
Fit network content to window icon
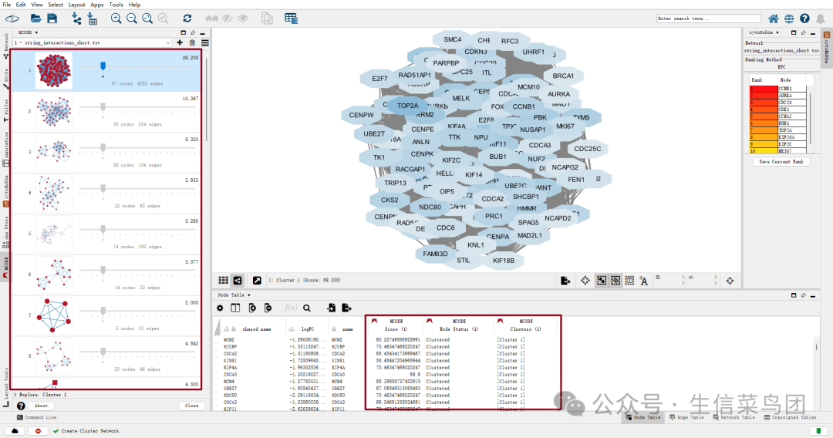tap(147, 19)
